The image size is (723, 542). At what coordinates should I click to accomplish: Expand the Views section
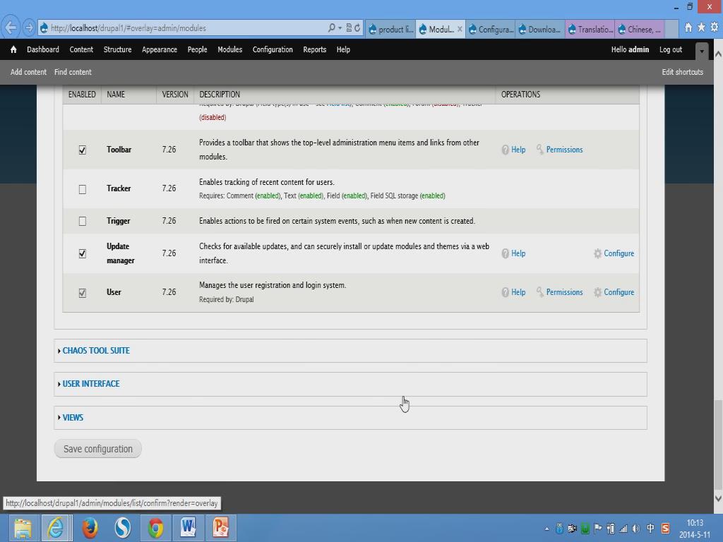click(x=73, y=418)
